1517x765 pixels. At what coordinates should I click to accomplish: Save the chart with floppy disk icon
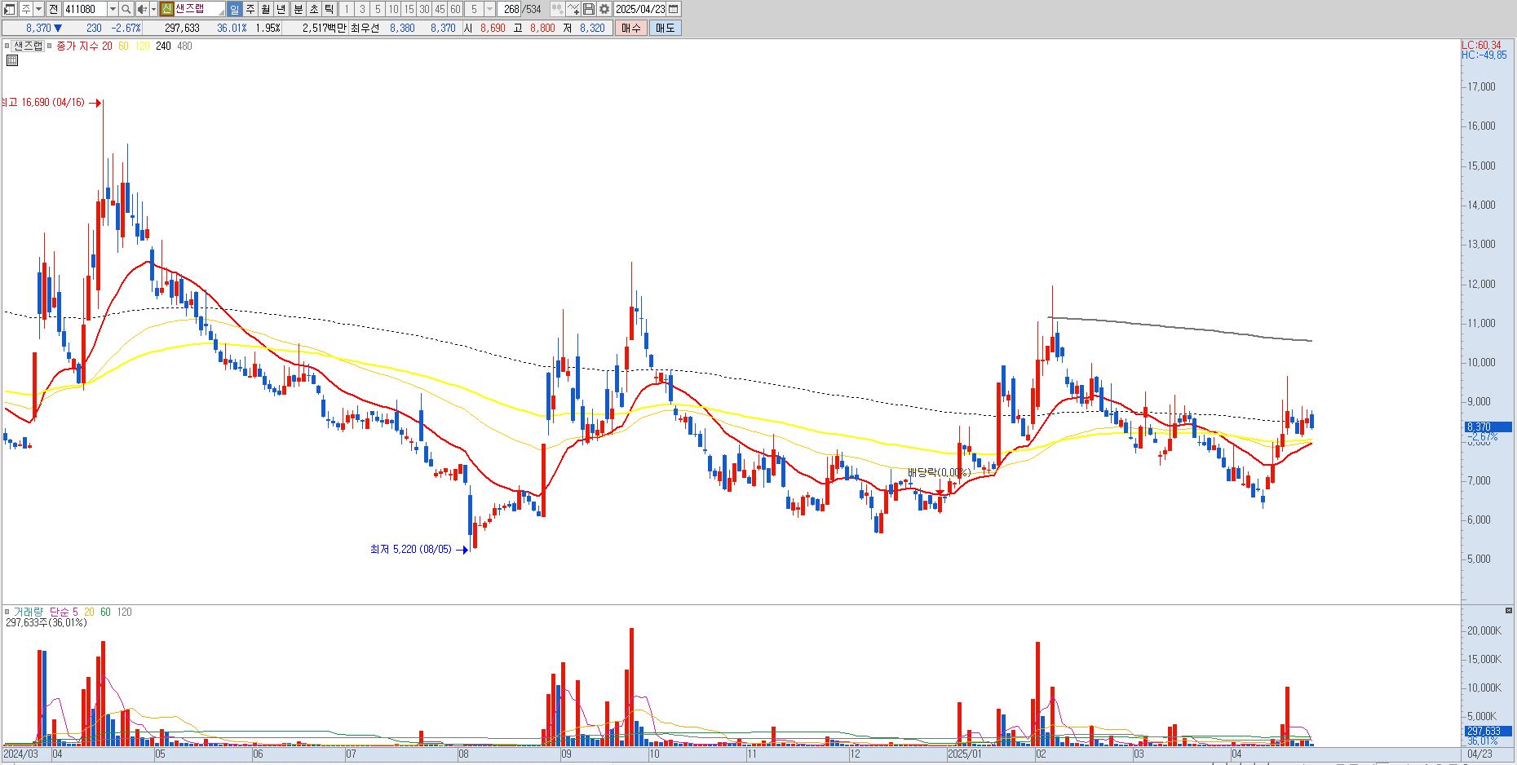point(589,9)
